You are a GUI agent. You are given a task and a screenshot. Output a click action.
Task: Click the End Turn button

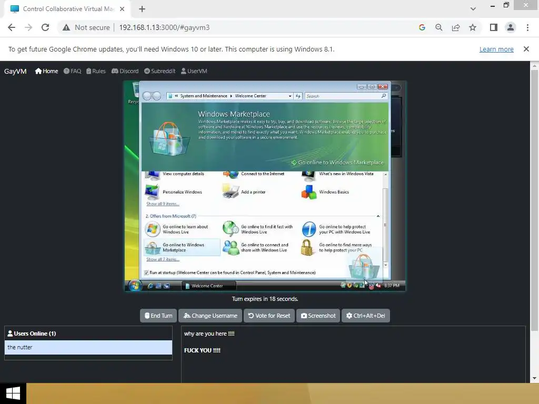[x=158, y=316]
